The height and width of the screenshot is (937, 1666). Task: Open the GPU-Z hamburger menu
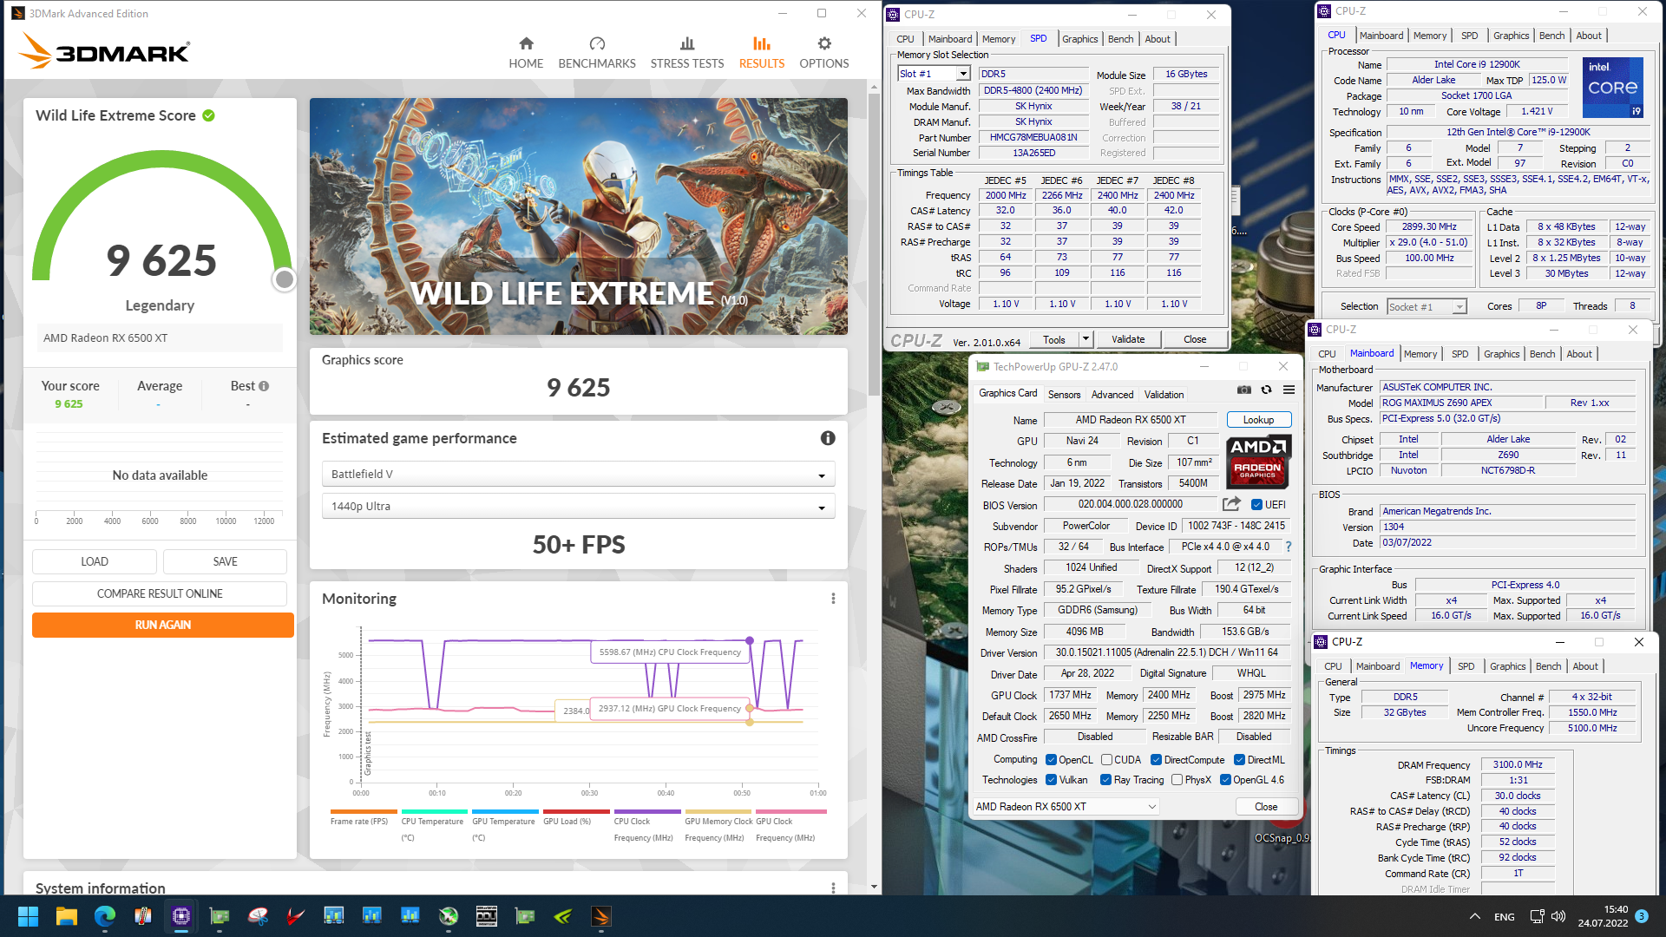1289,390
